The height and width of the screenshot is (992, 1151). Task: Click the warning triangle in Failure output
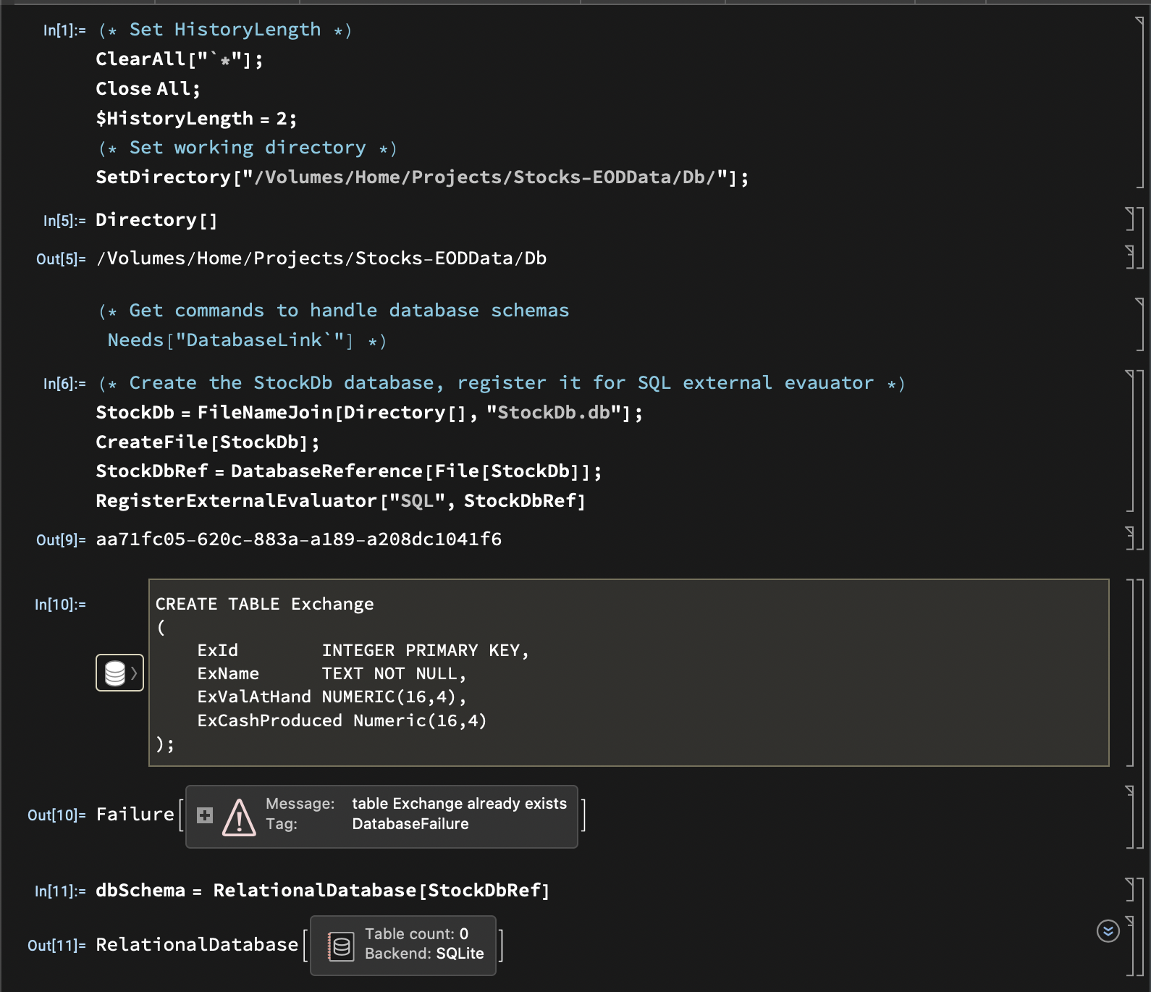(x=239, y=817)
